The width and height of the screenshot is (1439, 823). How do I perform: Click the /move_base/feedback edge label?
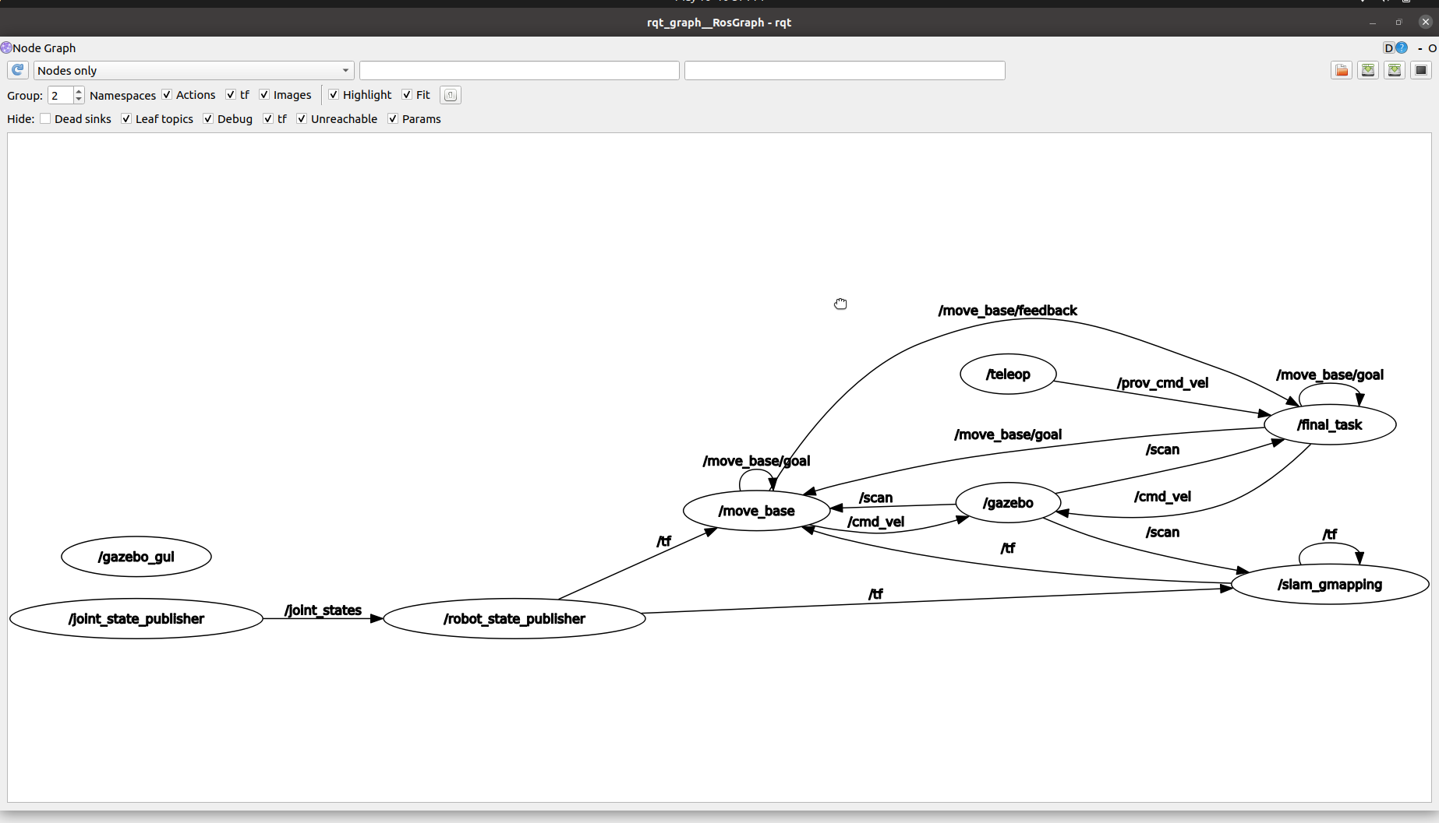click(1007, 311)
